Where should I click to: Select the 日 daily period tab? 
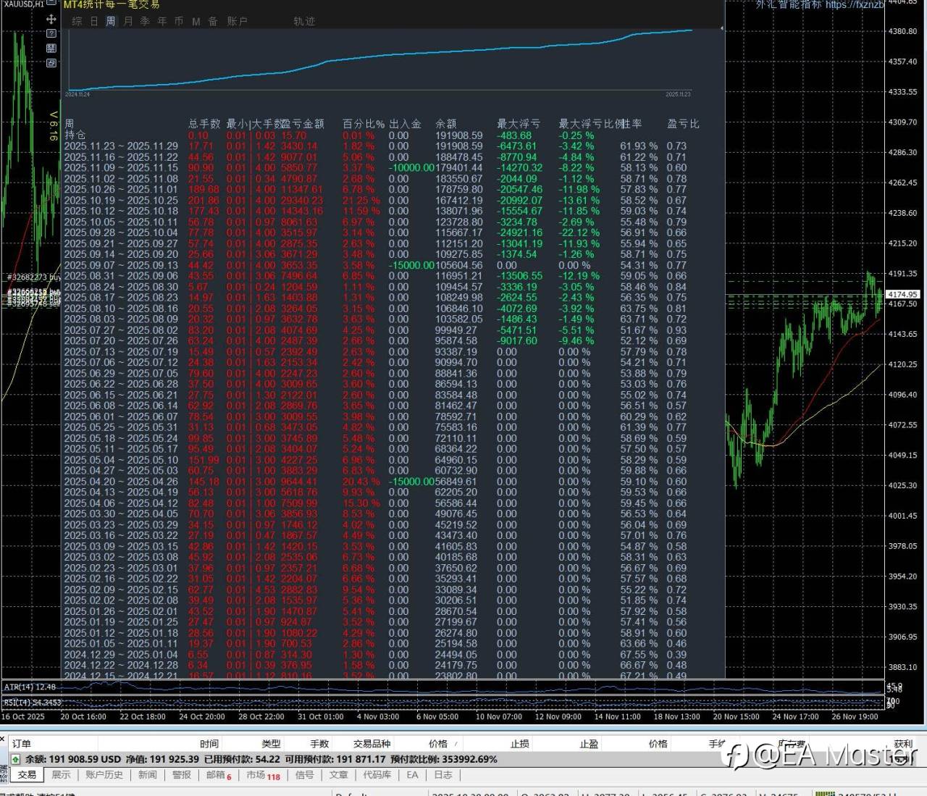coord(94,22)
